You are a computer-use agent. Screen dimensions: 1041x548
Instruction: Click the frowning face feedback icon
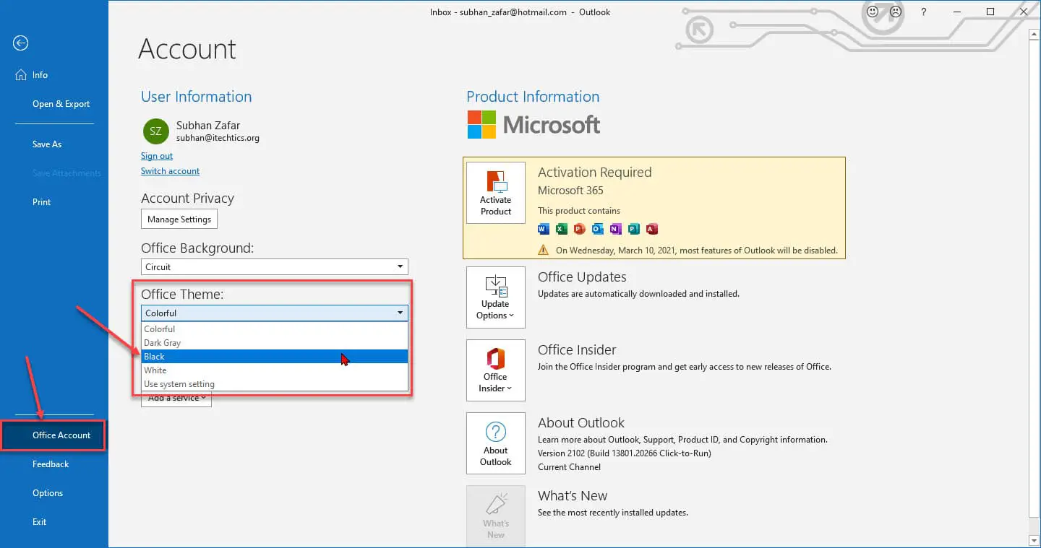pos(896,12)
